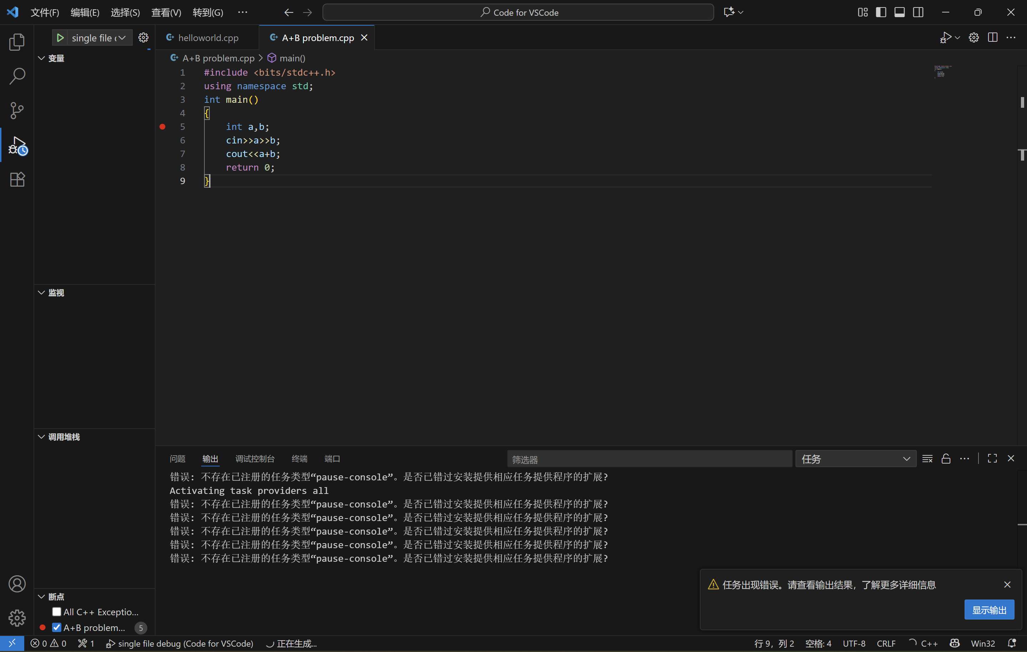Enable the All C++ Exceptions checkbox
The height and width of the screenshot is (652, 1027).
tap(57, 611)
